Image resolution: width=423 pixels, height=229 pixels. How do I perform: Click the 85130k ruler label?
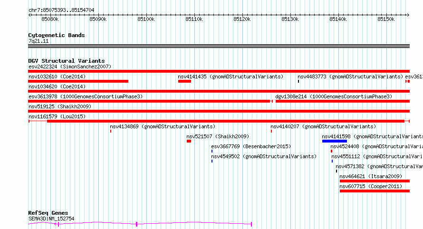[290, 19]
